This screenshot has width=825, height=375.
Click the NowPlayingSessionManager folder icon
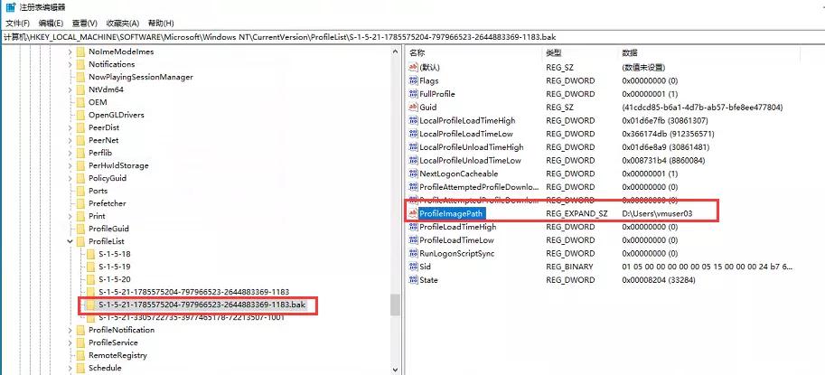(x=80, y=77)
